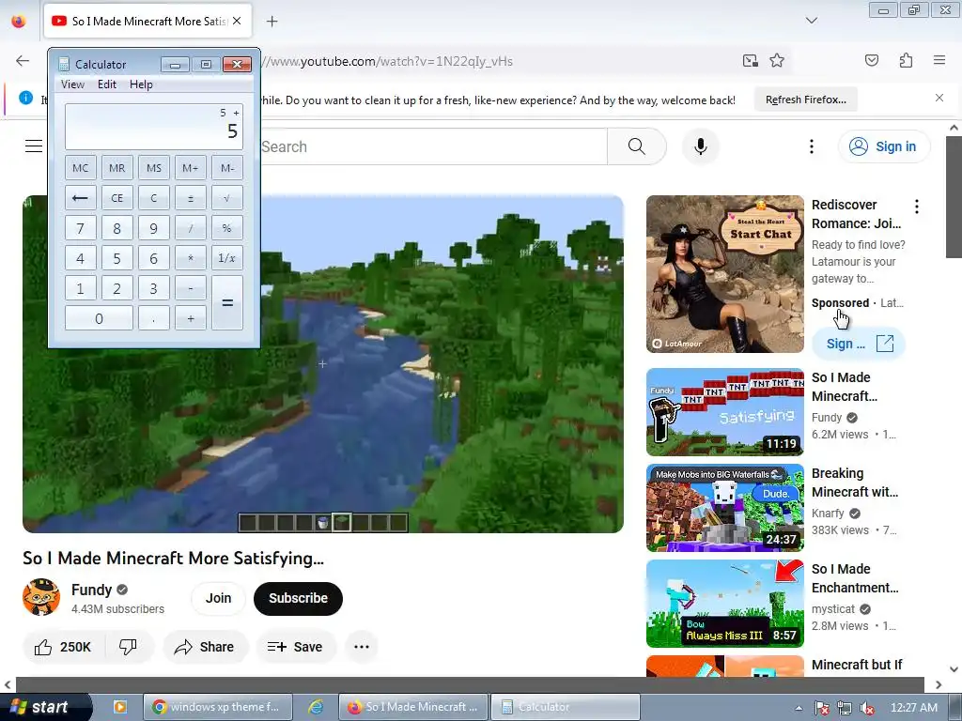Show hidden tray icons arrow
This screenshot has height=721, width=962.
pos(799,708)
